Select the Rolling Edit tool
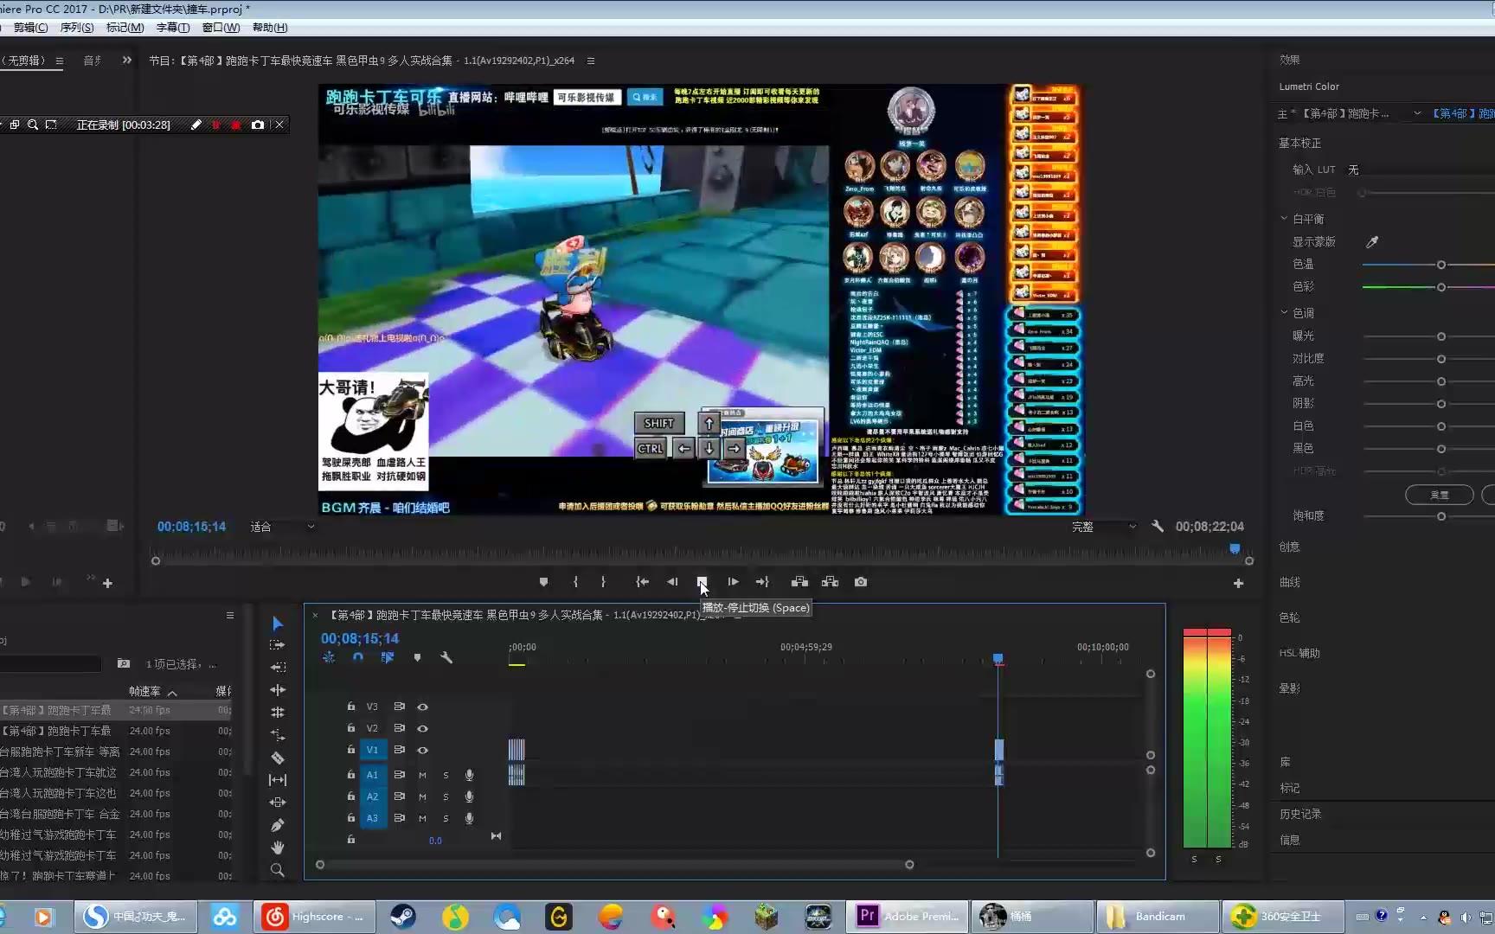Image resolution: width=1495 pixels, height=934 pixels. point(277,713)
